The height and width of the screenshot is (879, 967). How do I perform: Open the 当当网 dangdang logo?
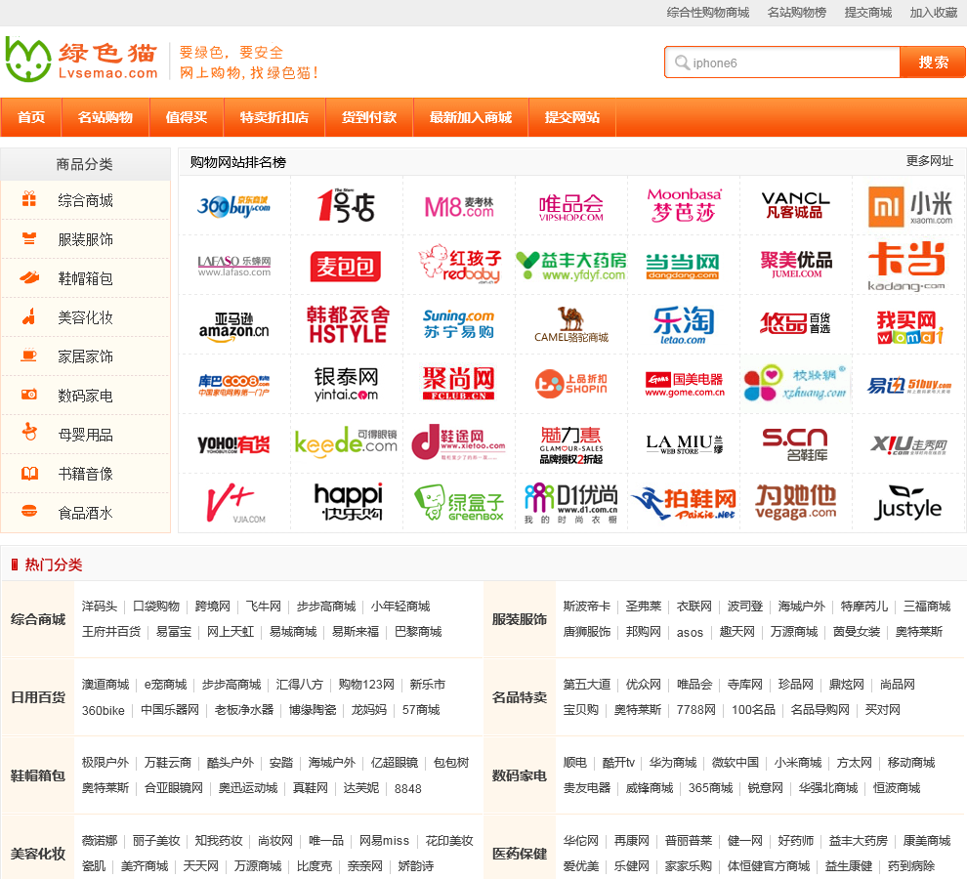click(683, 266)
